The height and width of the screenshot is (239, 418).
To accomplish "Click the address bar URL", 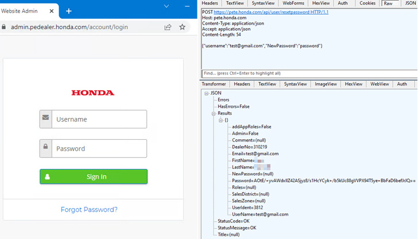I will [69, 27].
